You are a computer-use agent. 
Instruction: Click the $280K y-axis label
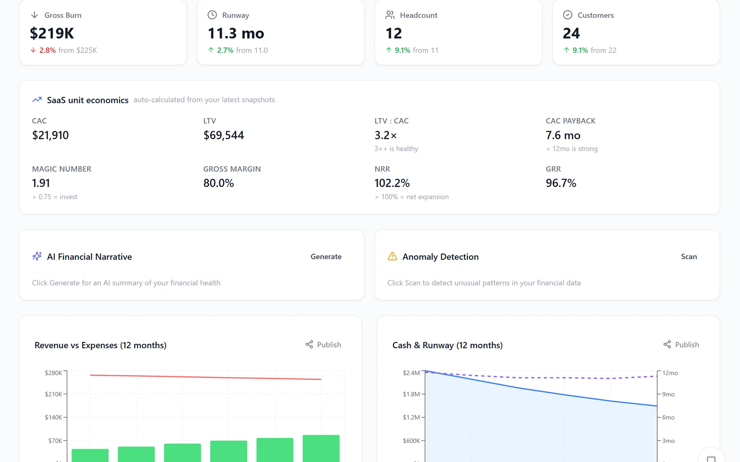click(x=53, y=373)
